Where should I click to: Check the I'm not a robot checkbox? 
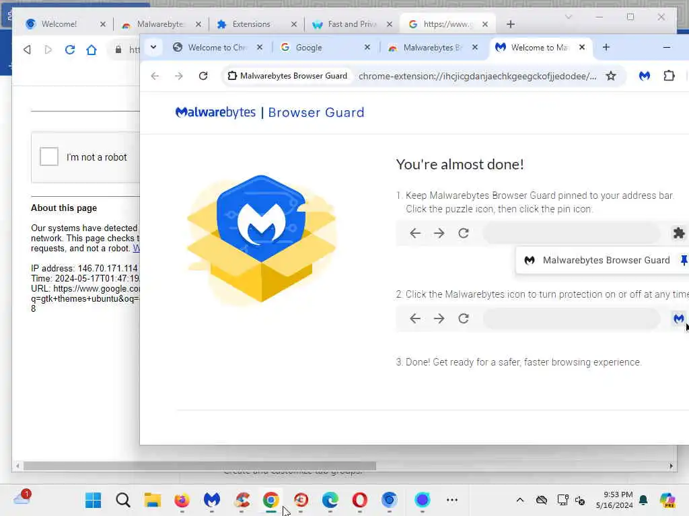[x=48, y=157]
